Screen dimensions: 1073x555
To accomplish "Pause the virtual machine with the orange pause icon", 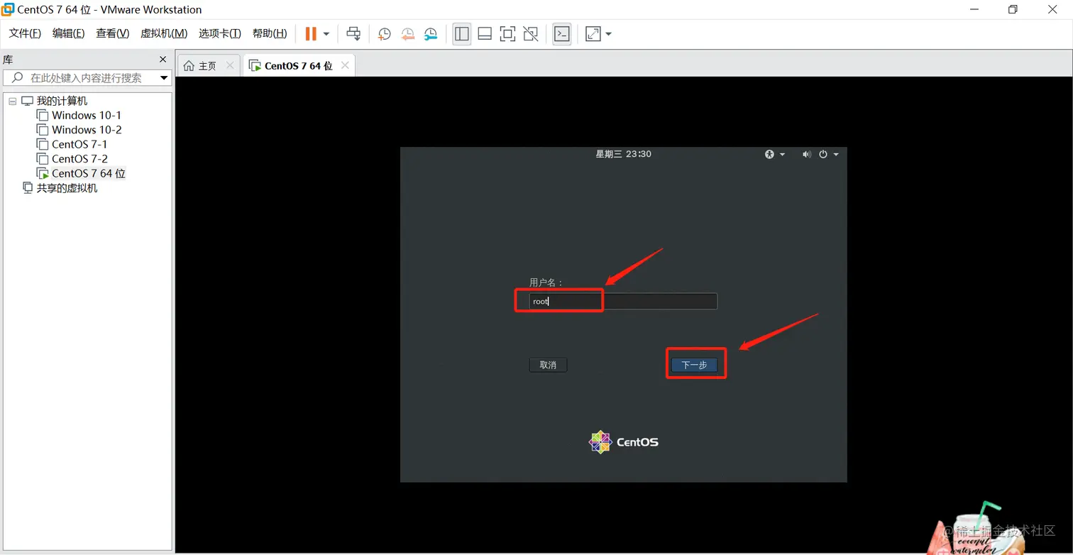I will pyautogui.click(x=311, y=33).
